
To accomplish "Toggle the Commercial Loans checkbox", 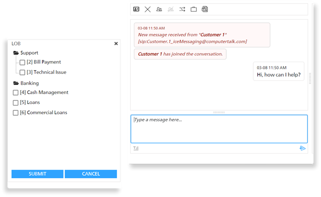I will [x=15, y=113].
